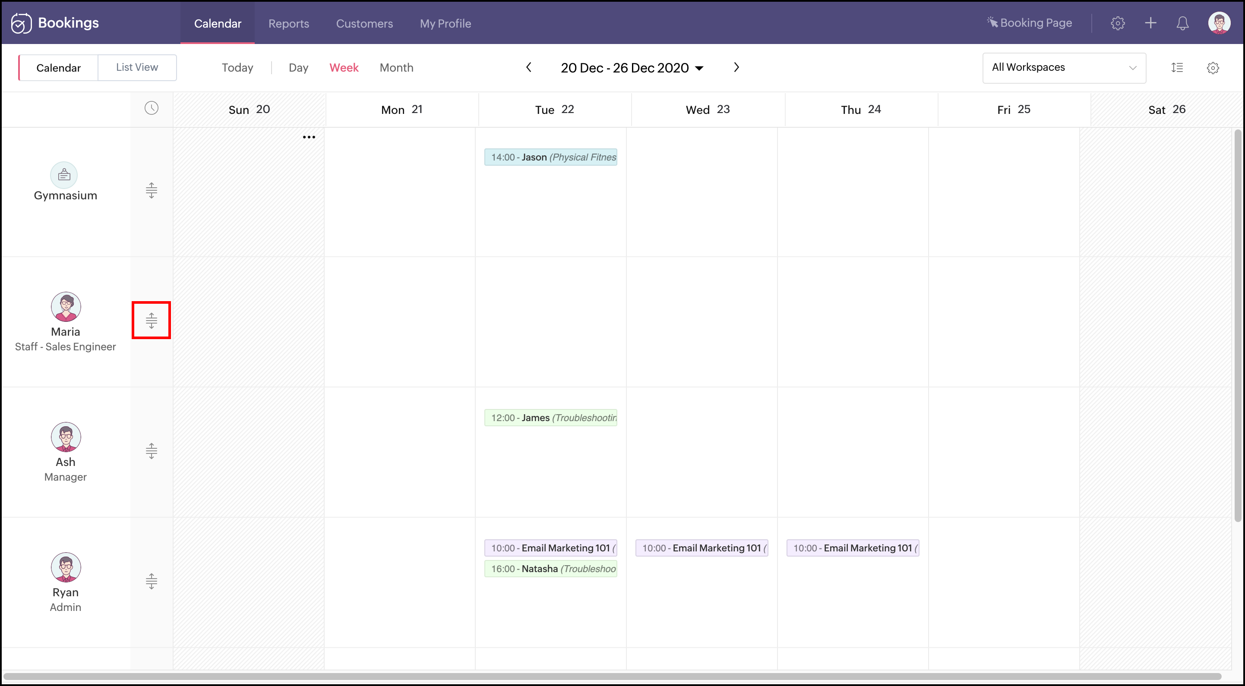The width and height of the screenshot is (1245, 686).
Task: Open the Reports tab
Action: [x=288, y=23]
